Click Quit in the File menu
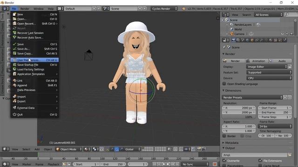The image size is (298, 167). (x=34, y=115)
